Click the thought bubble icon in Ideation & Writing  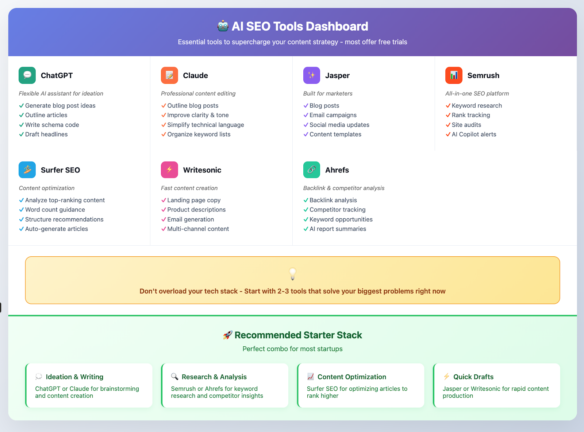click(x=39, y=377)
